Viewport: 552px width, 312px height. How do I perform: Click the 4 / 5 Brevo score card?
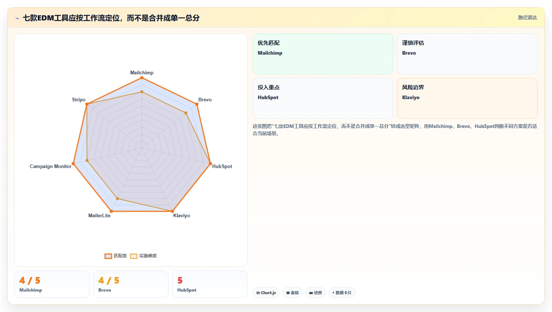coord(131,284)
